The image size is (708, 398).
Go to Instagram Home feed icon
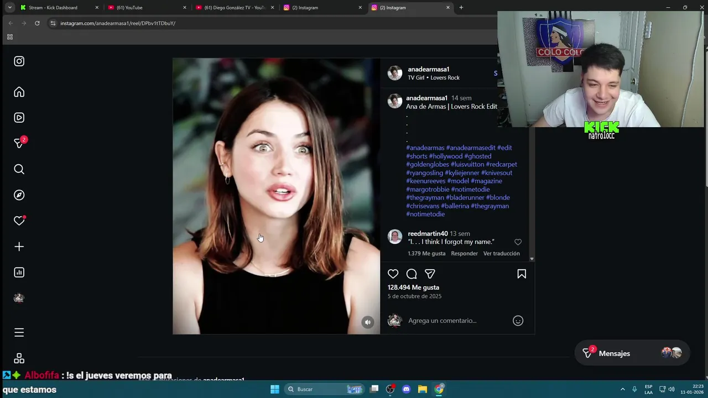coord(19,92)
